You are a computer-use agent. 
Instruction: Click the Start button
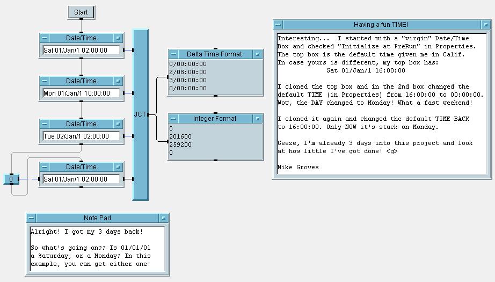click(x=81, y=12)
